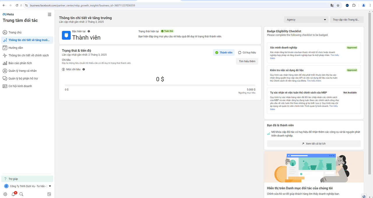Select the Có huy hiệu status tab
Image resolution: width=373 pixels, height=198 pixels.
247,53
